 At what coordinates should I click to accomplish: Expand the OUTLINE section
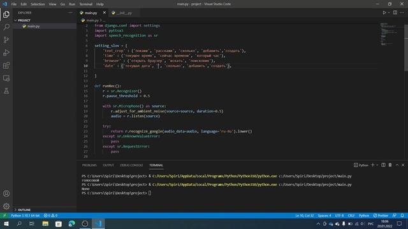45,209
